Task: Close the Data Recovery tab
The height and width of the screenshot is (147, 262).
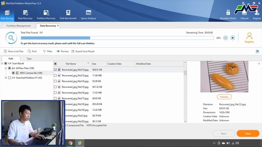Action: pyautogui.click(x=58, y=26)
